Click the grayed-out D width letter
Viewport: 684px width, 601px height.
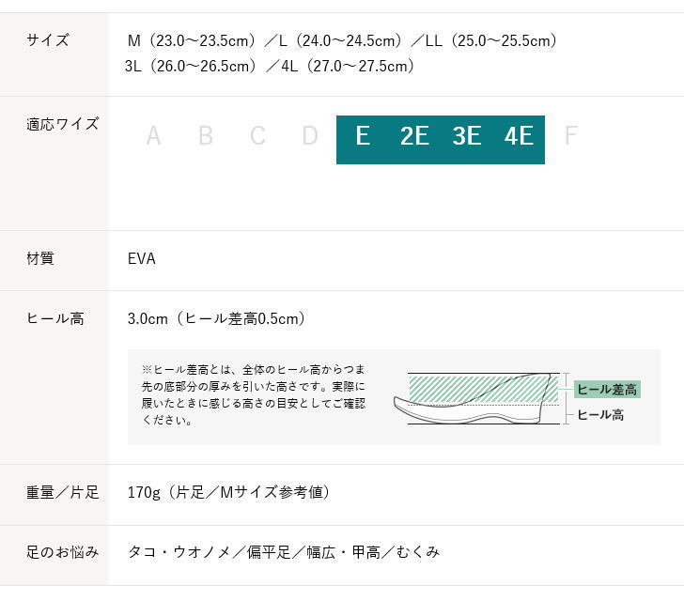point(310,137)
